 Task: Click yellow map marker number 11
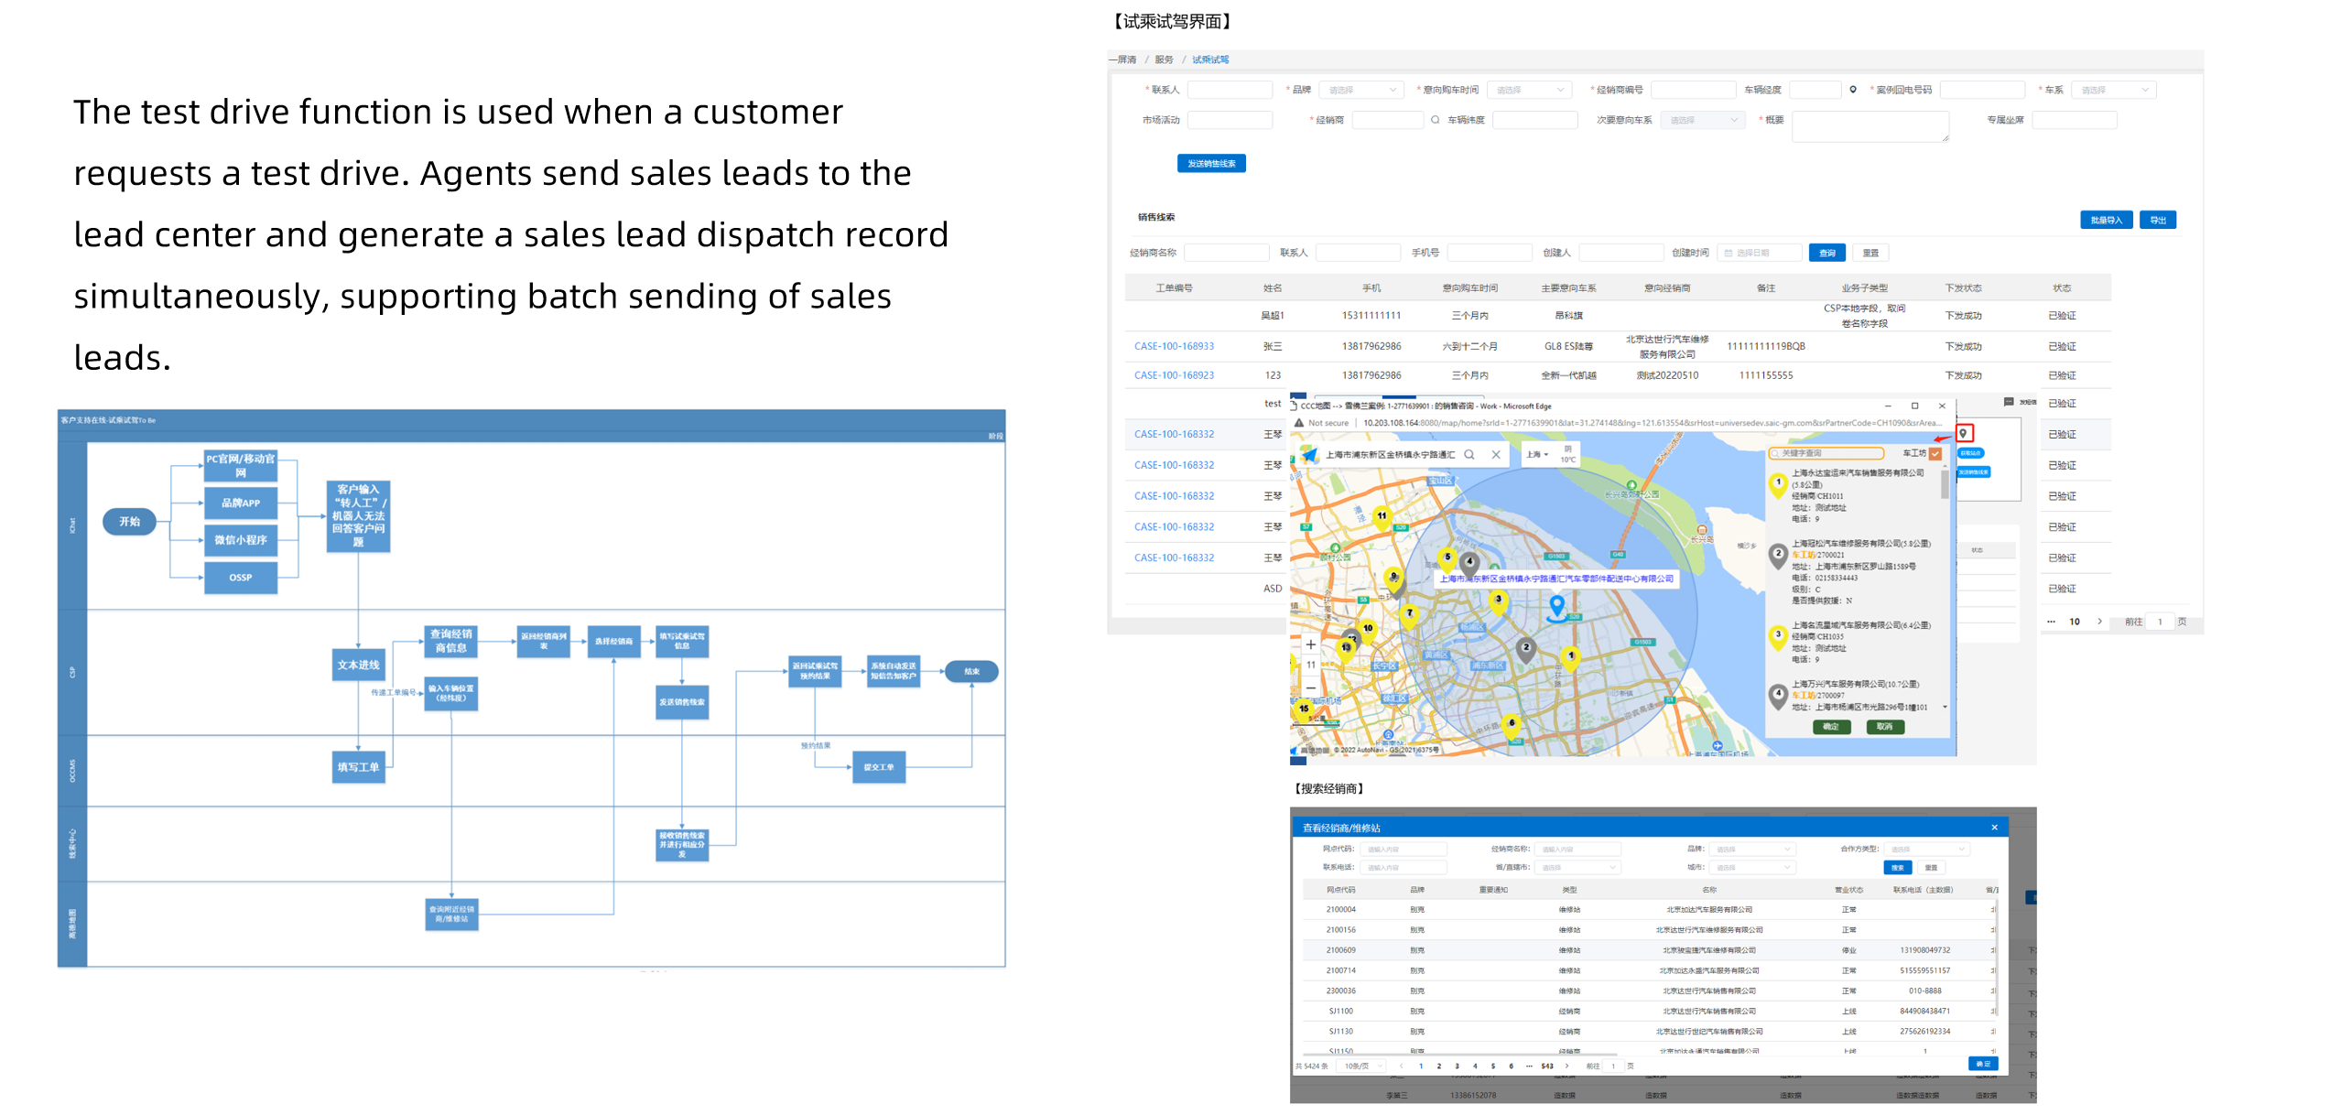coord(1382,518)
